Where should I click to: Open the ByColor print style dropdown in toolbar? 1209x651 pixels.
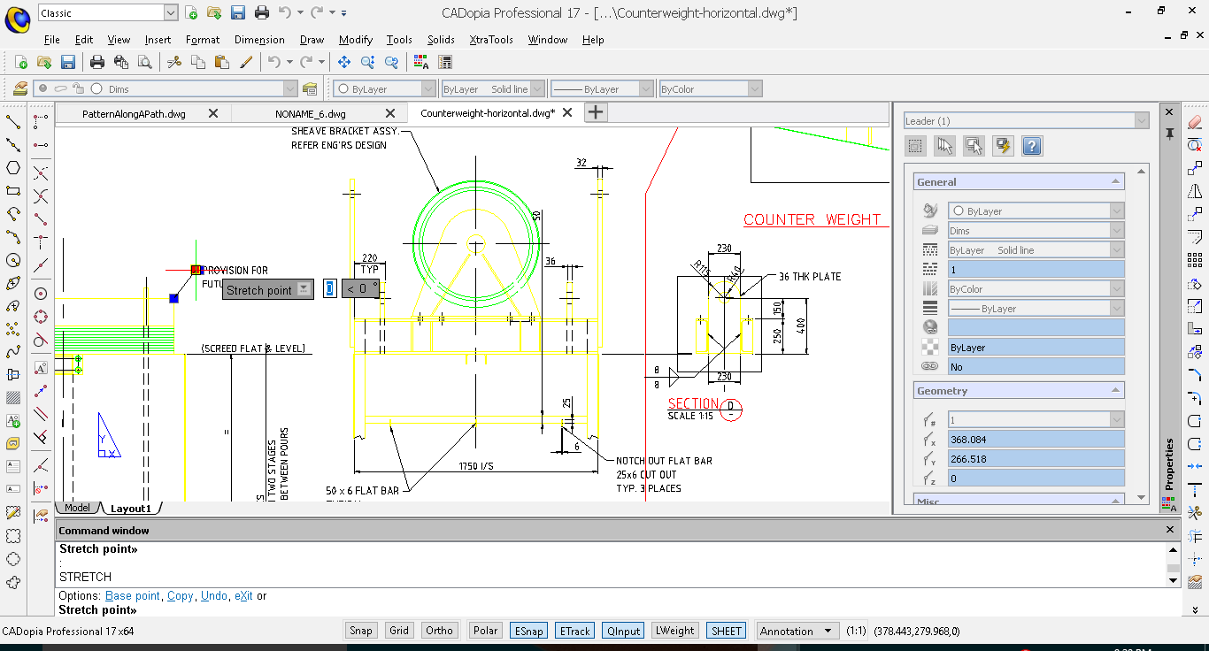755,88
